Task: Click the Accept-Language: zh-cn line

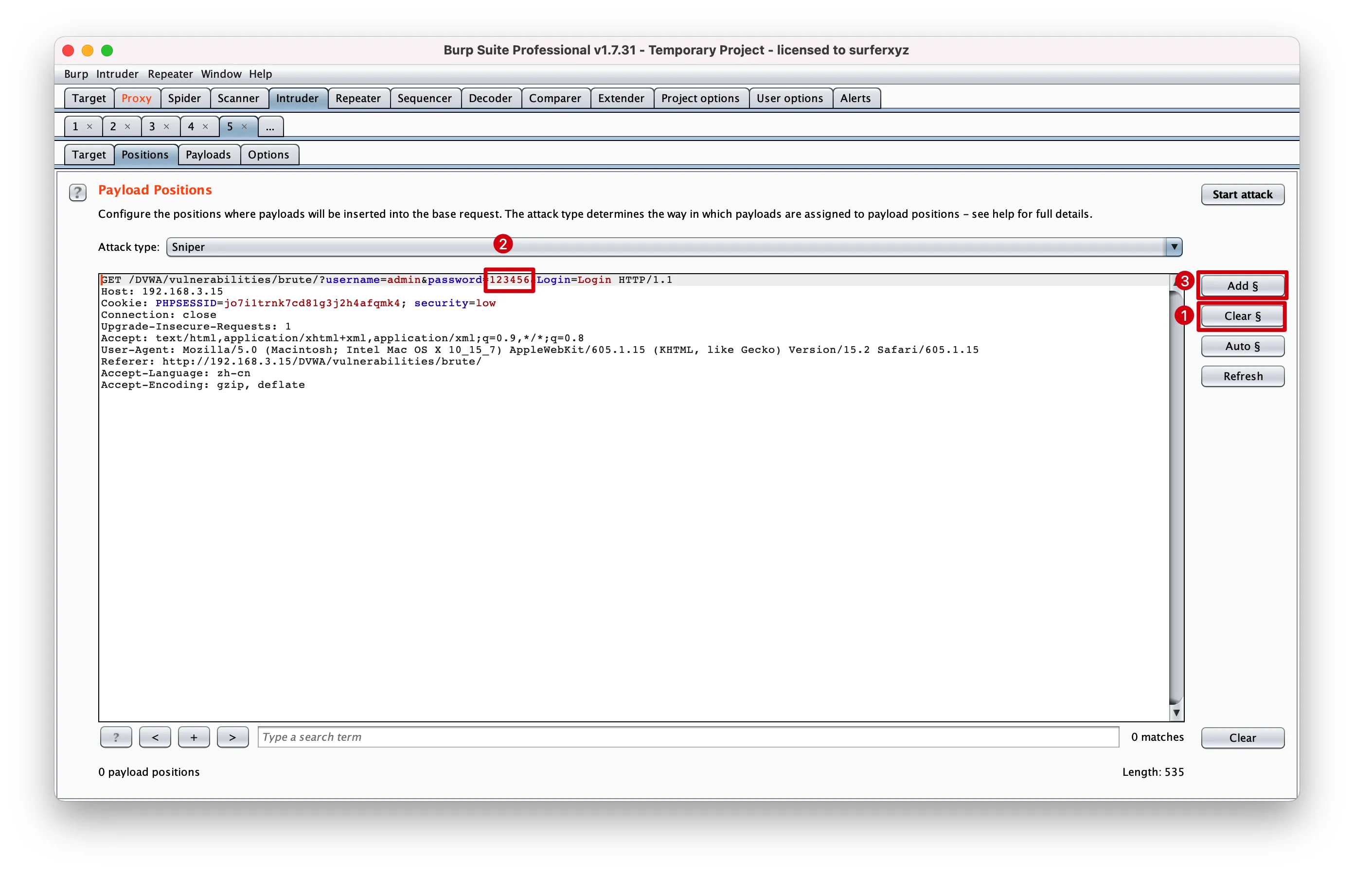Action: (x=176, y=373)
